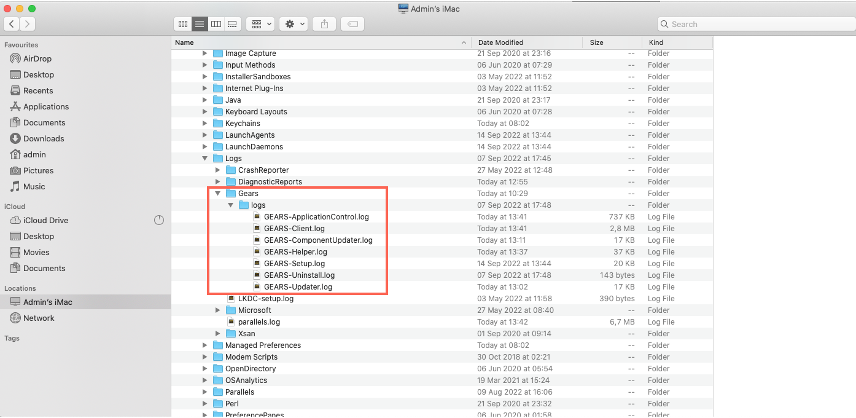Expand the LaunchAgents folder
Screen dimensions: 856x418
(x=205, y=135)
